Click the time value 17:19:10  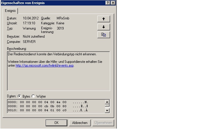pyautogui.click(x=29, y=23)
